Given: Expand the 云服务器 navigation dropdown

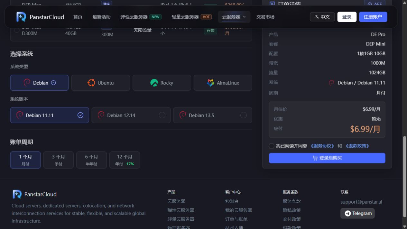Looking at the screenshot, I should [x=234, y=17].
